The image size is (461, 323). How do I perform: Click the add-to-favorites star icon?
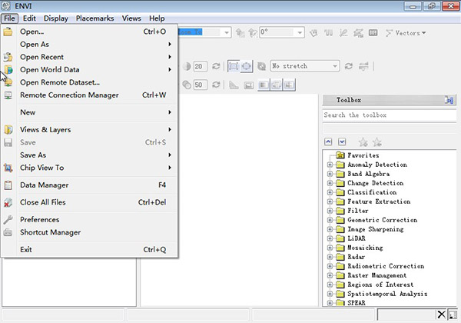click(363, 142)
